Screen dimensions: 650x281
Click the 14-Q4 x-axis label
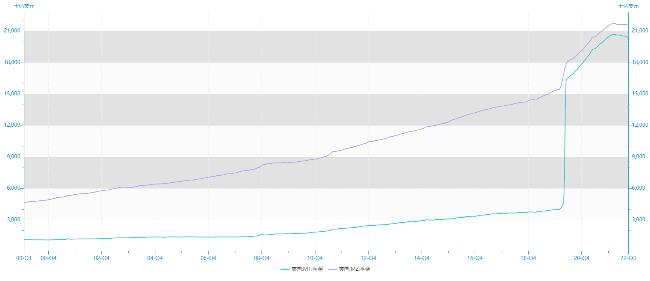(421, 258)
